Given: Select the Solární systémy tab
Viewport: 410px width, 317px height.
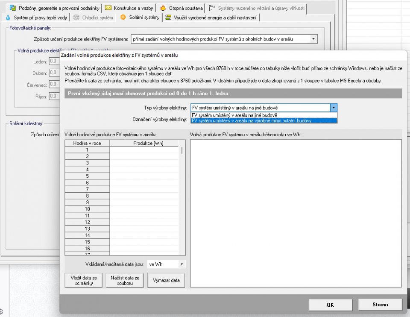Looking at the screenshot, I should click(x=140, y=17).
